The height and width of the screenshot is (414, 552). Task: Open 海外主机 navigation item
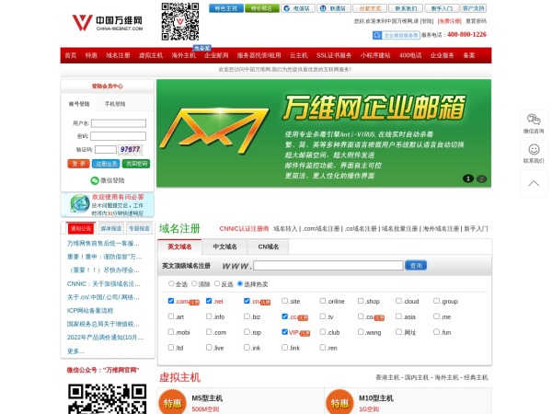click(183, 55)
